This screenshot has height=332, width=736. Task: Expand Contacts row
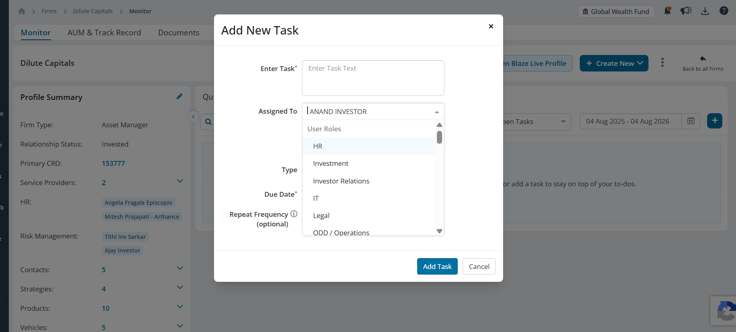[180, 269]
